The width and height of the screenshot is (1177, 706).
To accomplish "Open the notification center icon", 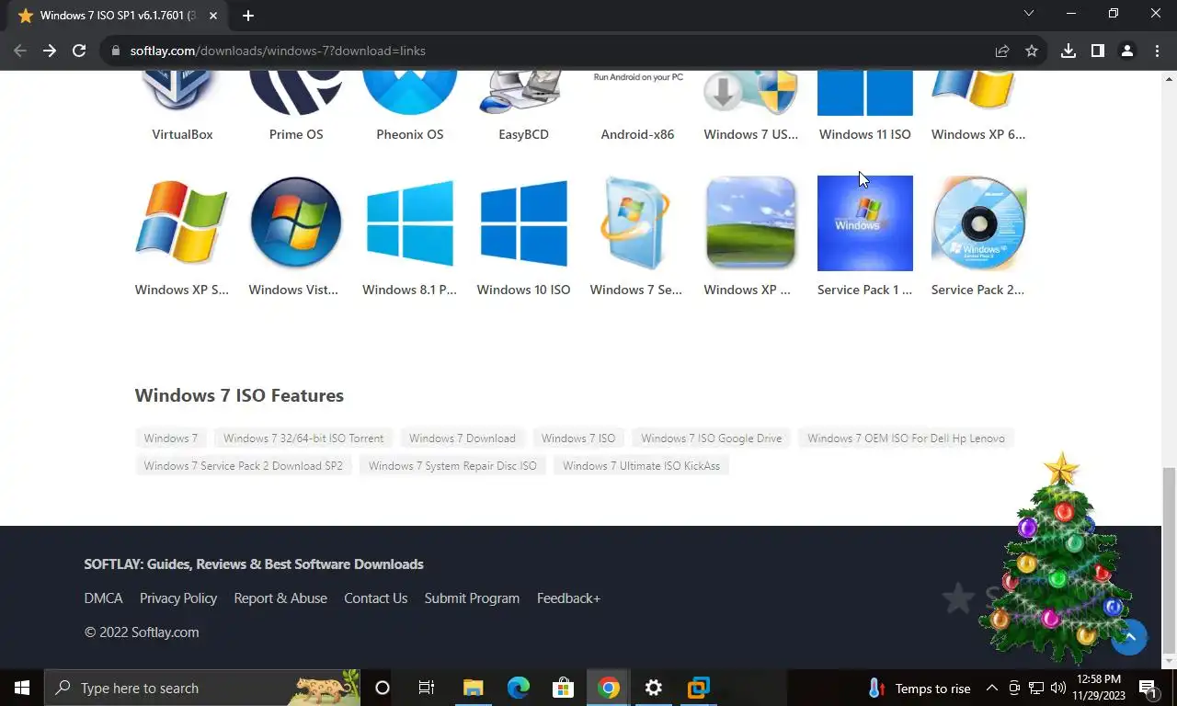I will [x=1147, y=688].
